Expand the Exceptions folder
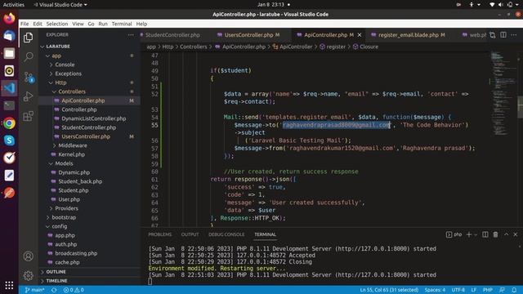The image size is (523, 294). pyautogui.click(x=68, y=73)
